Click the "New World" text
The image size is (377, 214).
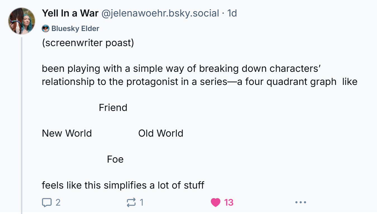(x=67, y=133)
